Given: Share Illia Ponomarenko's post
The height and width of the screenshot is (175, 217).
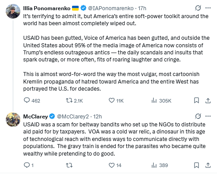Looking at the screenshot, I should (x=208, y=101).
